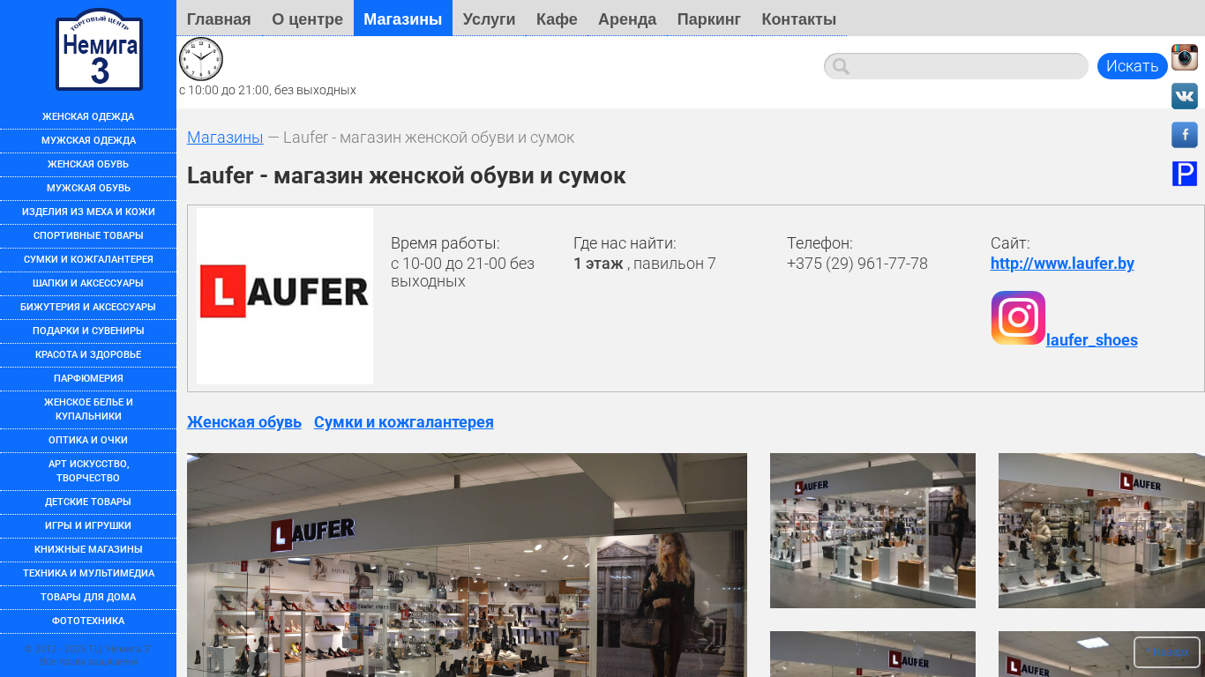The height and width of the screenshot is (677, 1205).
Task: Choose ПОДАРКИ И СУВЕНИРЫ in the sidebar
Action: pos(88,331)
